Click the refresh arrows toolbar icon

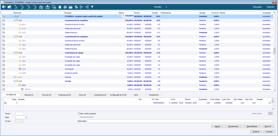[76, 7]
